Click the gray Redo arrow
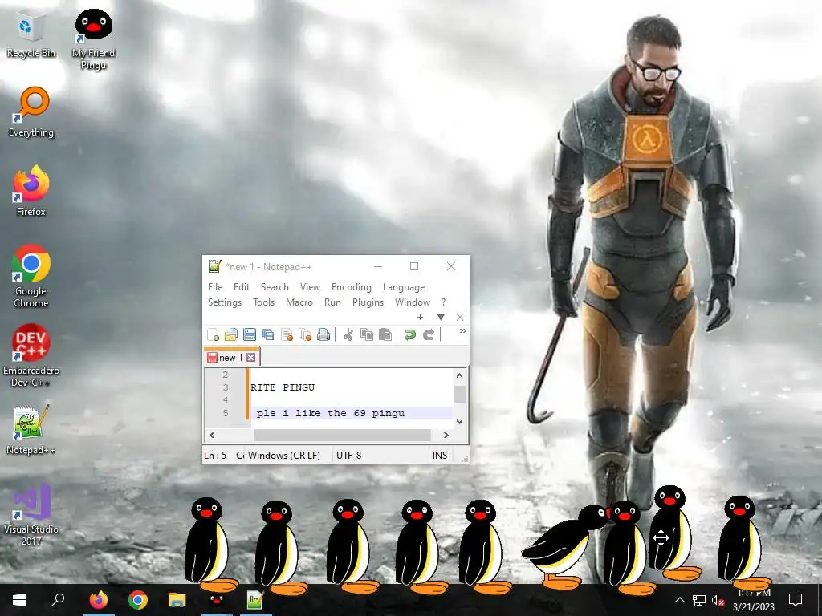Image resolution: width=822 pixels, height=616 pixels. [x=429, y=334]
